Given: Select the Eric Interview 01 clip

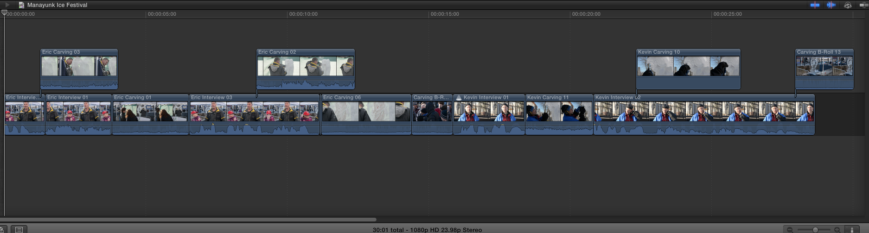Looking at the screenshot, I should (x=78, y=114).
